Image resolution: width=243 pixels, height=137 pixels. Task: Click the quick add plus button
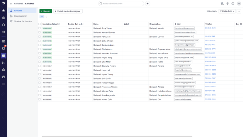pyautogui.click(x=147, y=4)
